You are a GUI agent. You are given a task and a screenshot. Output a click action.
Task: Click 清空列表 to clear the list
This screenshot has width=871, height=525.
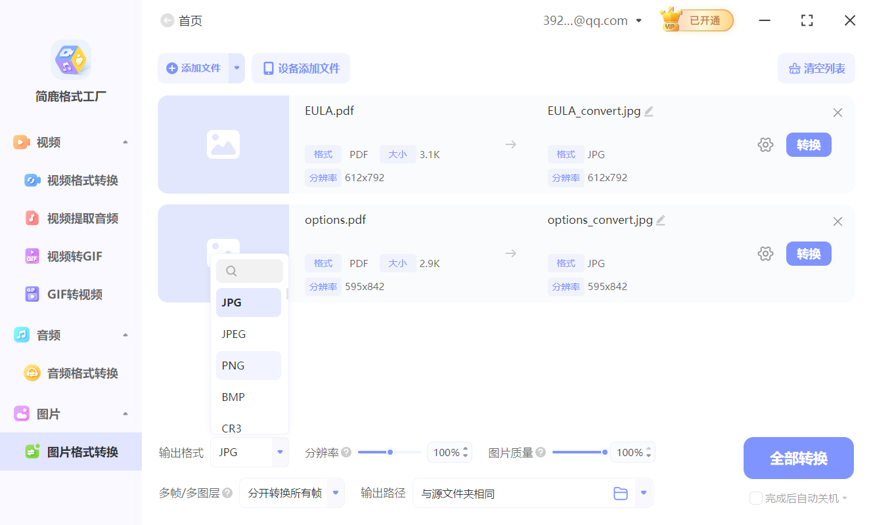(x=816, y=68)
